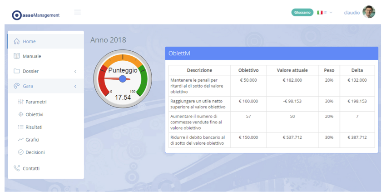Open the Home menu item
386x196 pixels.
[46, 41]
